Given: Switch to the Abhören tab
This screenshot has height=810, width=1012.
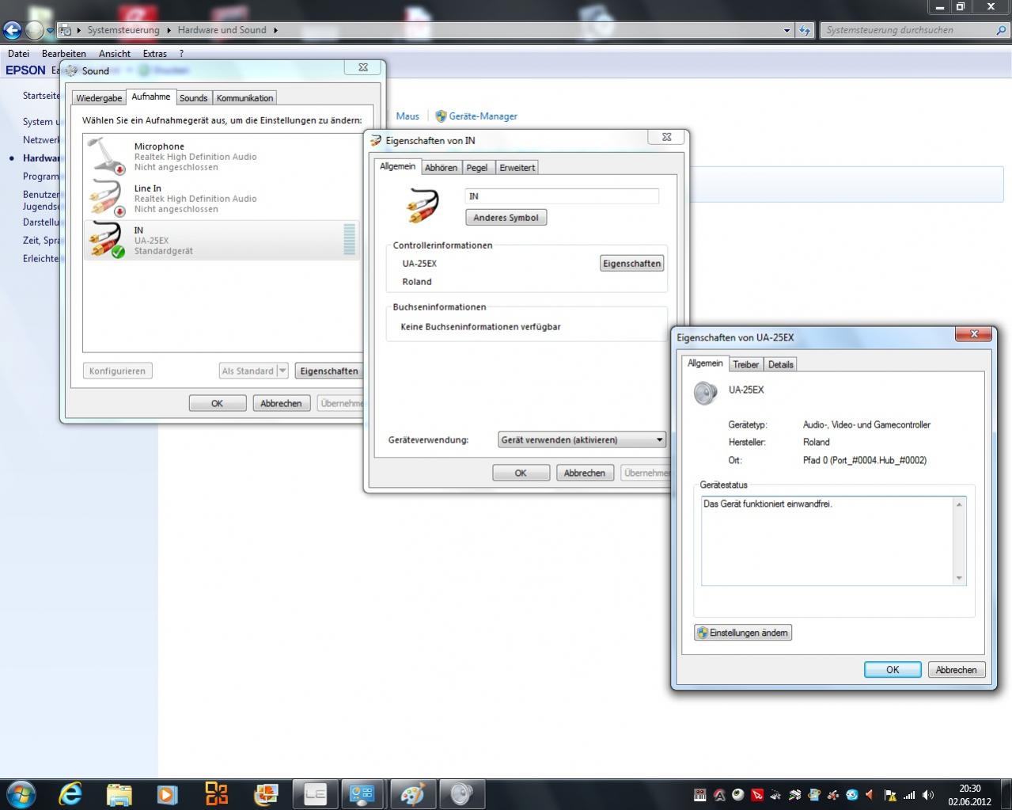Looking at the screenshot, I should pyautogui.click(x=441, y=168).
